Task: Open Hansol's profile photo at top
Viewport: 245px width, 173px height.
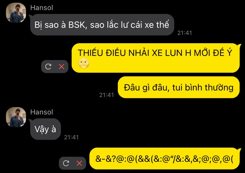Action: pyautogui.click(x=16, y=13)
